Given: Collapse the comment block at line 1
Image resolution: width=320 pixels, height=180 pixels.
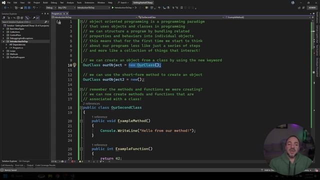Looking at the screenshot, I should [81, 21].
